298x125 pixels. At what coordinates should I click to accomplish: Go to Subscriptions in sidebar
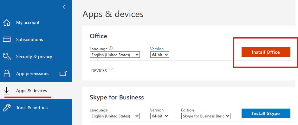[29, 39]
